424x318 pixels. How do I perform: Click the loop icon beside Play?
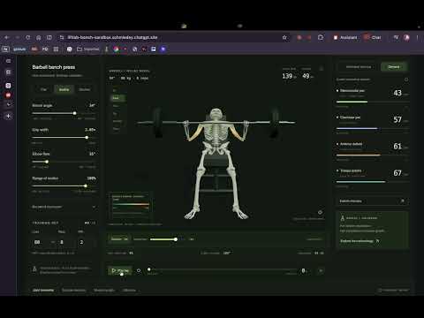tap(139, 270)
